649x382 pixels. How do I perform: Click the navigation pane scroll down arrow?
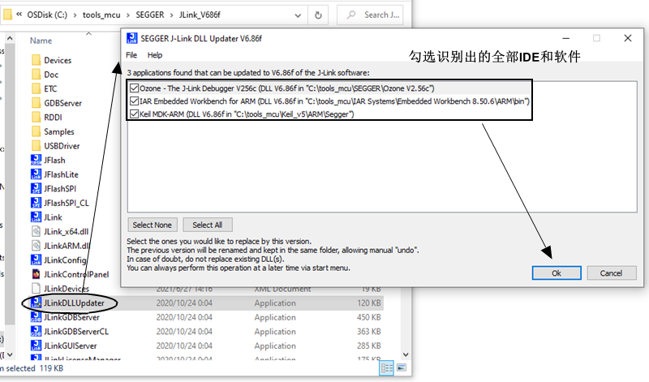coord(10,354)
